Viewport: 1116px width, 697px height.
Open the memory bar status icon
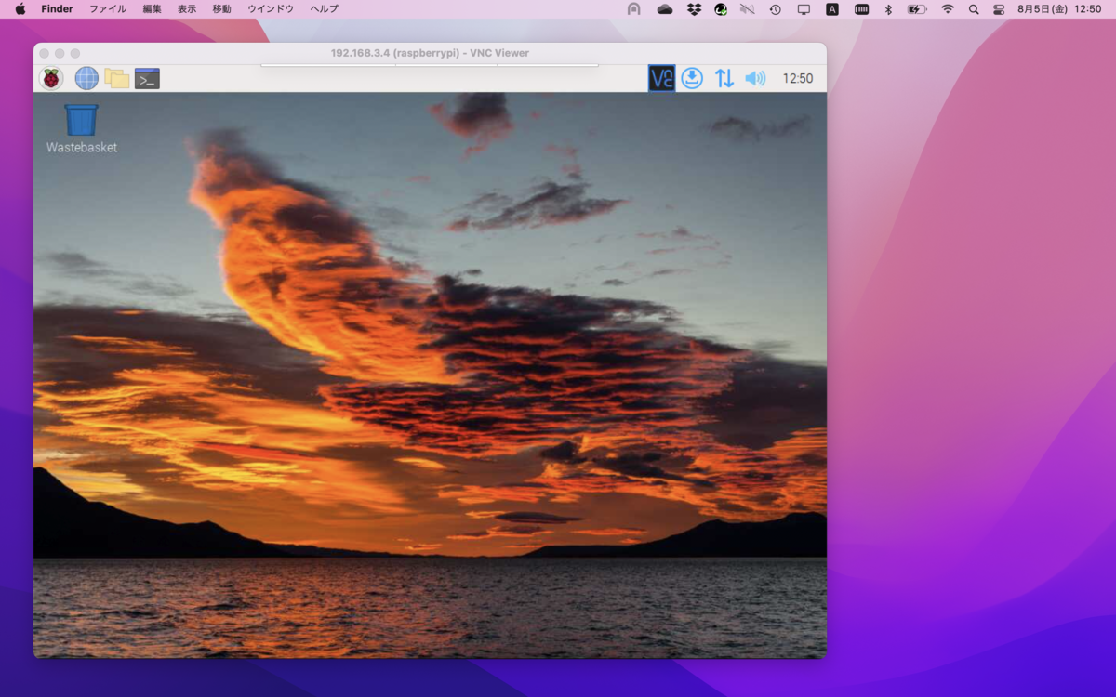tap(862, 9)
